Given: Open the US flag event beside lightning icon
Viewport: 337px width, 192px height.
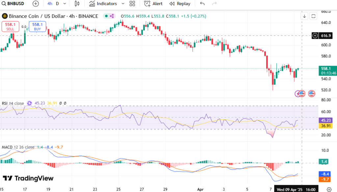Looking at the screenshot, I should coord(302,94).
